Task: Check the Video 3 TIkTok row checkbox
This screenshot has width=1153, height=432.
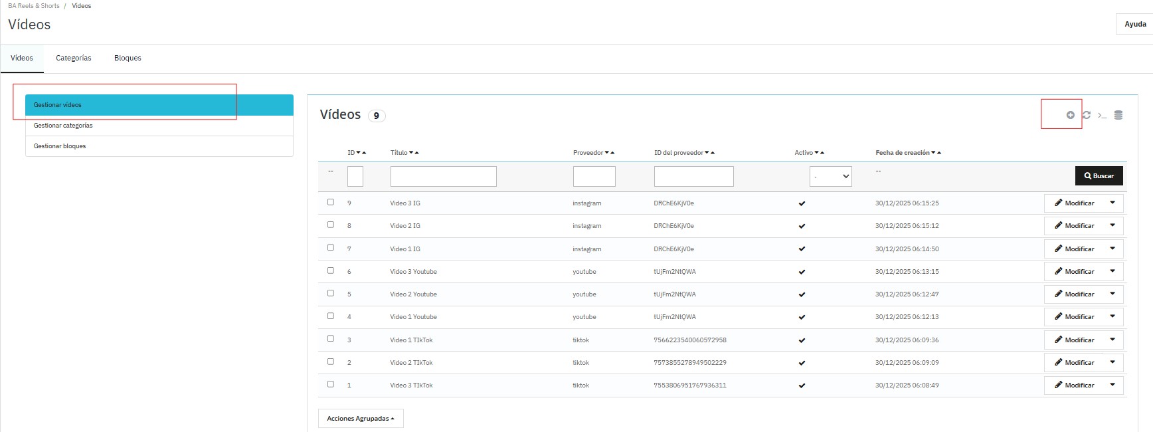Action: [331, 384]
